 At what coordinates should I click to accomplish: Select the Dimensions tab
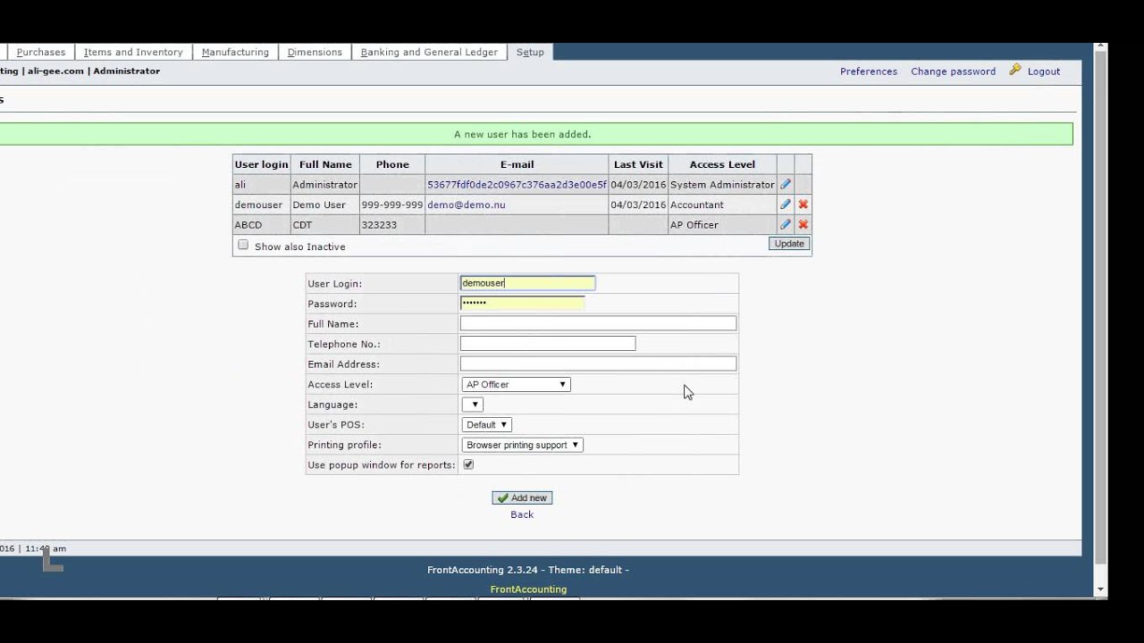[x=315, y=52]
